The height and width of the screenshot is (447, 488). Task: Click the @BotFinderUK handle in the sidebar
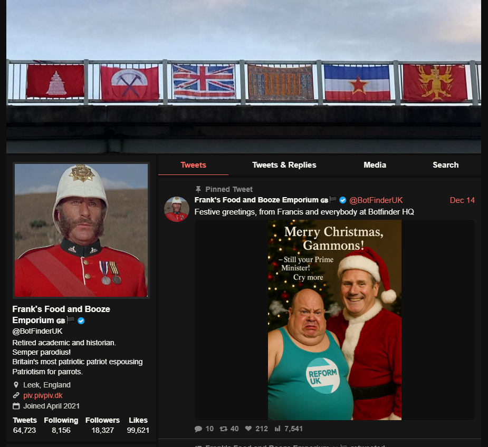click(x=37, y=331)
